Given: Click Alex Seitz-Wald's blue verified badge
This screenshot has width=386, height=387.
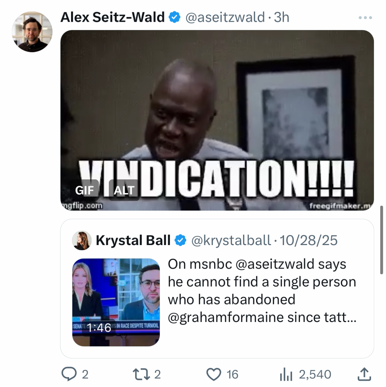Looking at the screenshot, I should click(174, 17).
